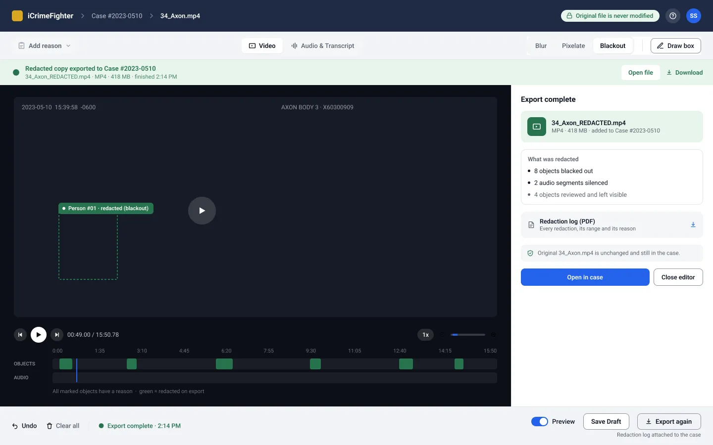The image size is (713, 445).
Task: Start playback with the large play button over the video
Action: 202,211
